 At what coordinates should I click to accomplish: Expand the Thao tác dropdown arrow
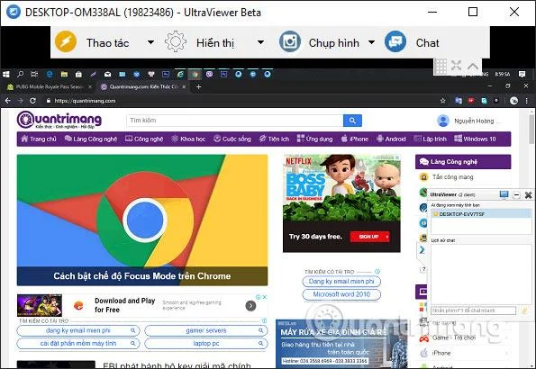tap(150, 42)
